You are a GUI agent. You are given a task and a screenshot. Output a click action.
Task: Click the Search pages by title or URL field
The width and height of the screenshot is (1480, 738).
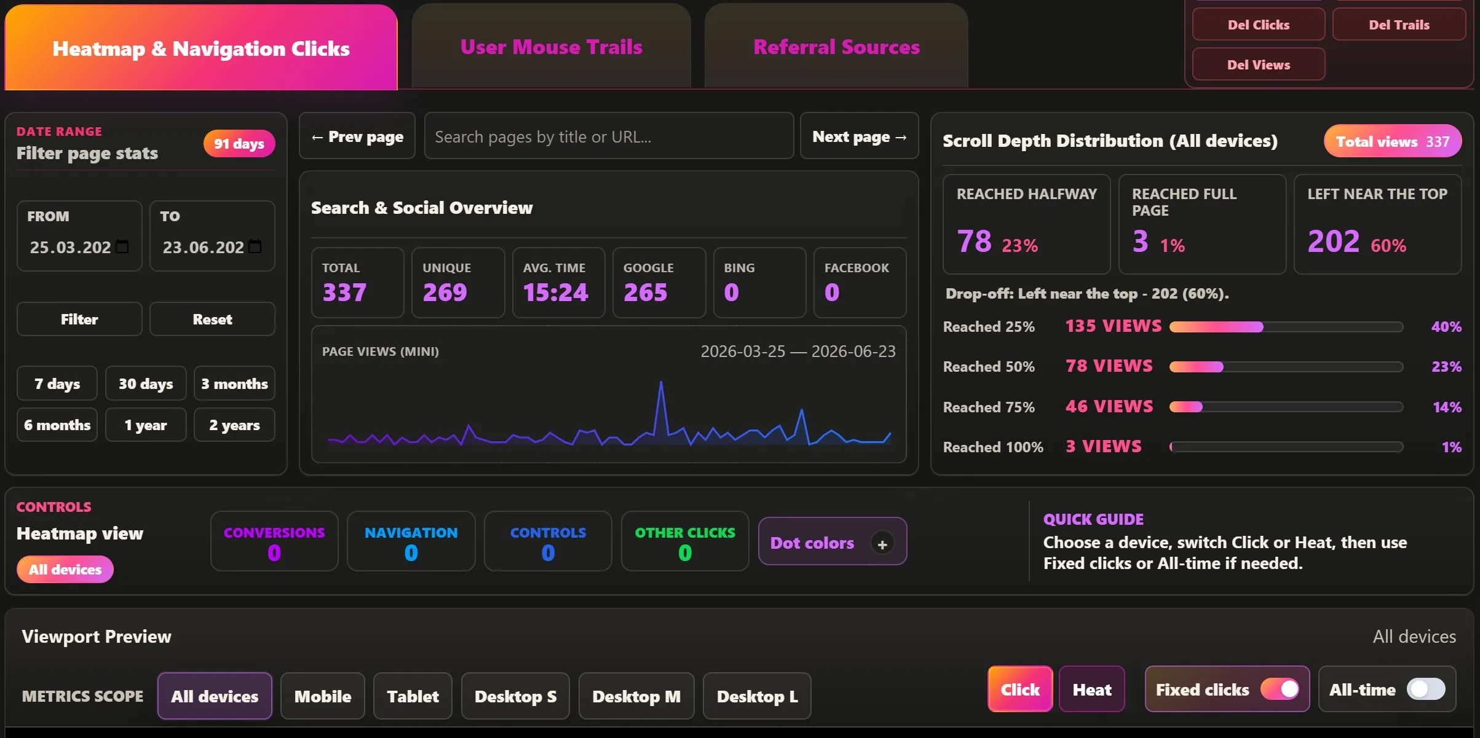pyautogui.click(x=609, y=136)
